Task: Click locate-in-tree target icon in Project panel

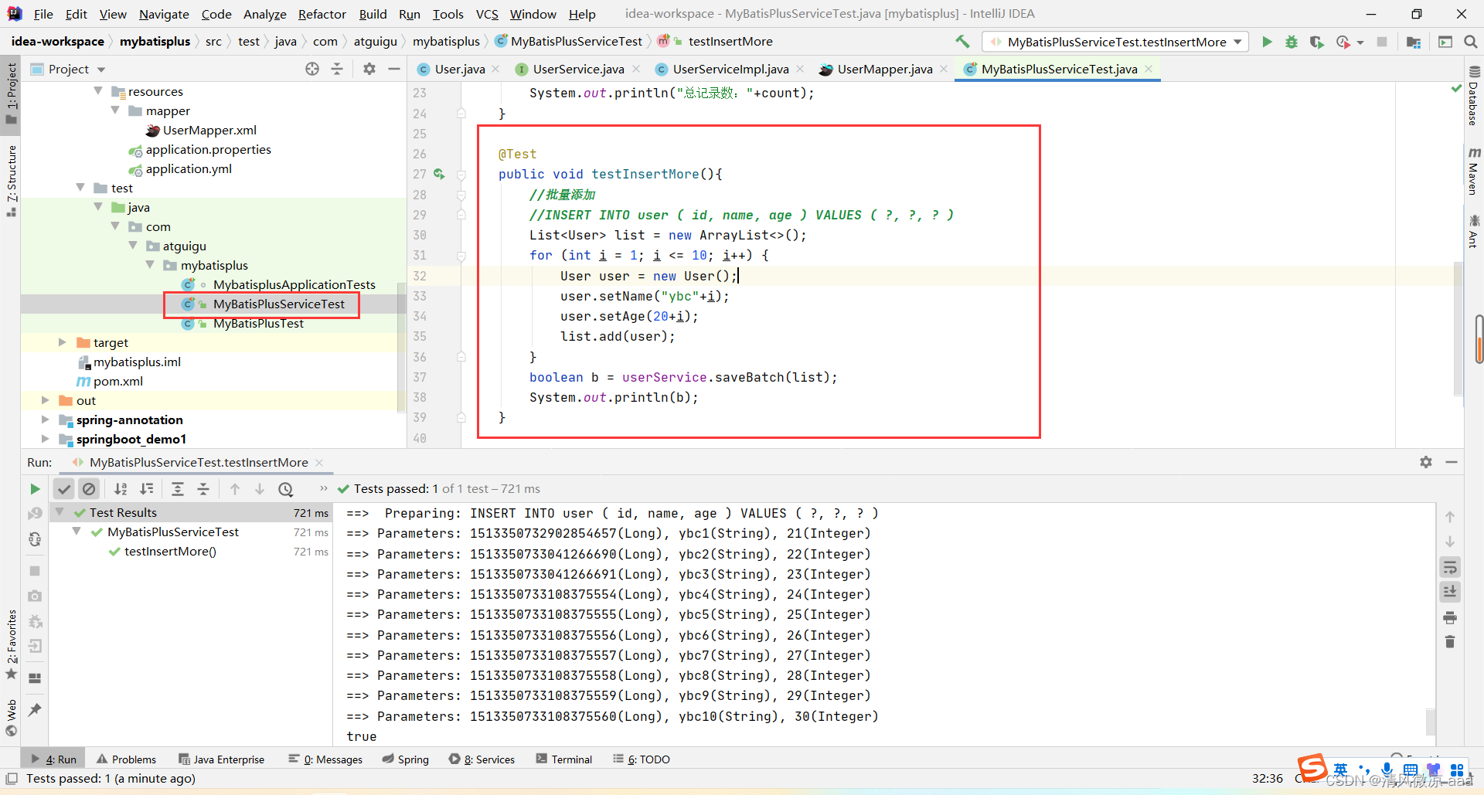Action: tap(312, 69)
